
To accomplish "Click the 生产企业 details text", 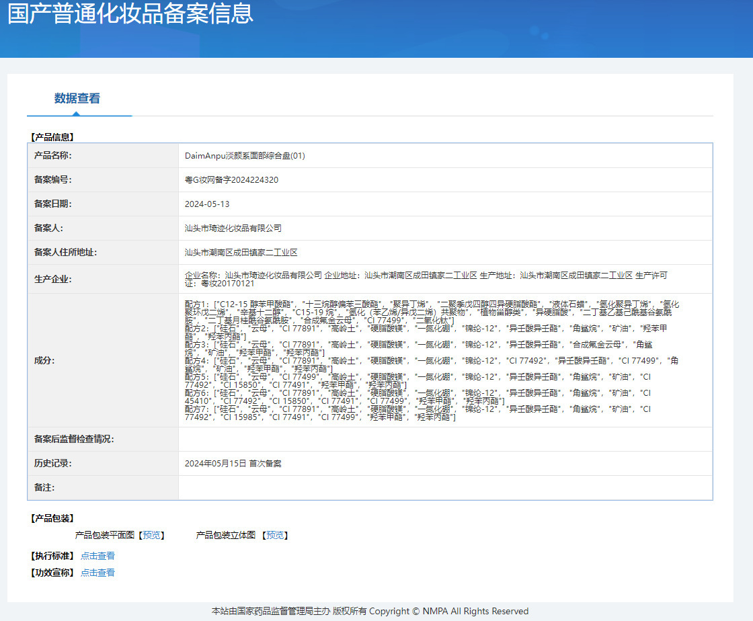I will click(x=425, y=279).
